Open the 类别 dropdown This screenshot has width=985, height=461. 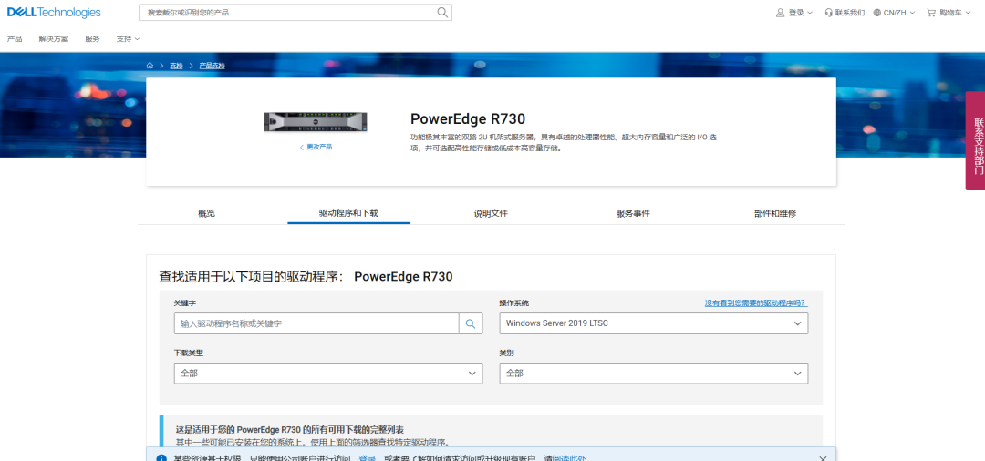[x=653, y=374]
